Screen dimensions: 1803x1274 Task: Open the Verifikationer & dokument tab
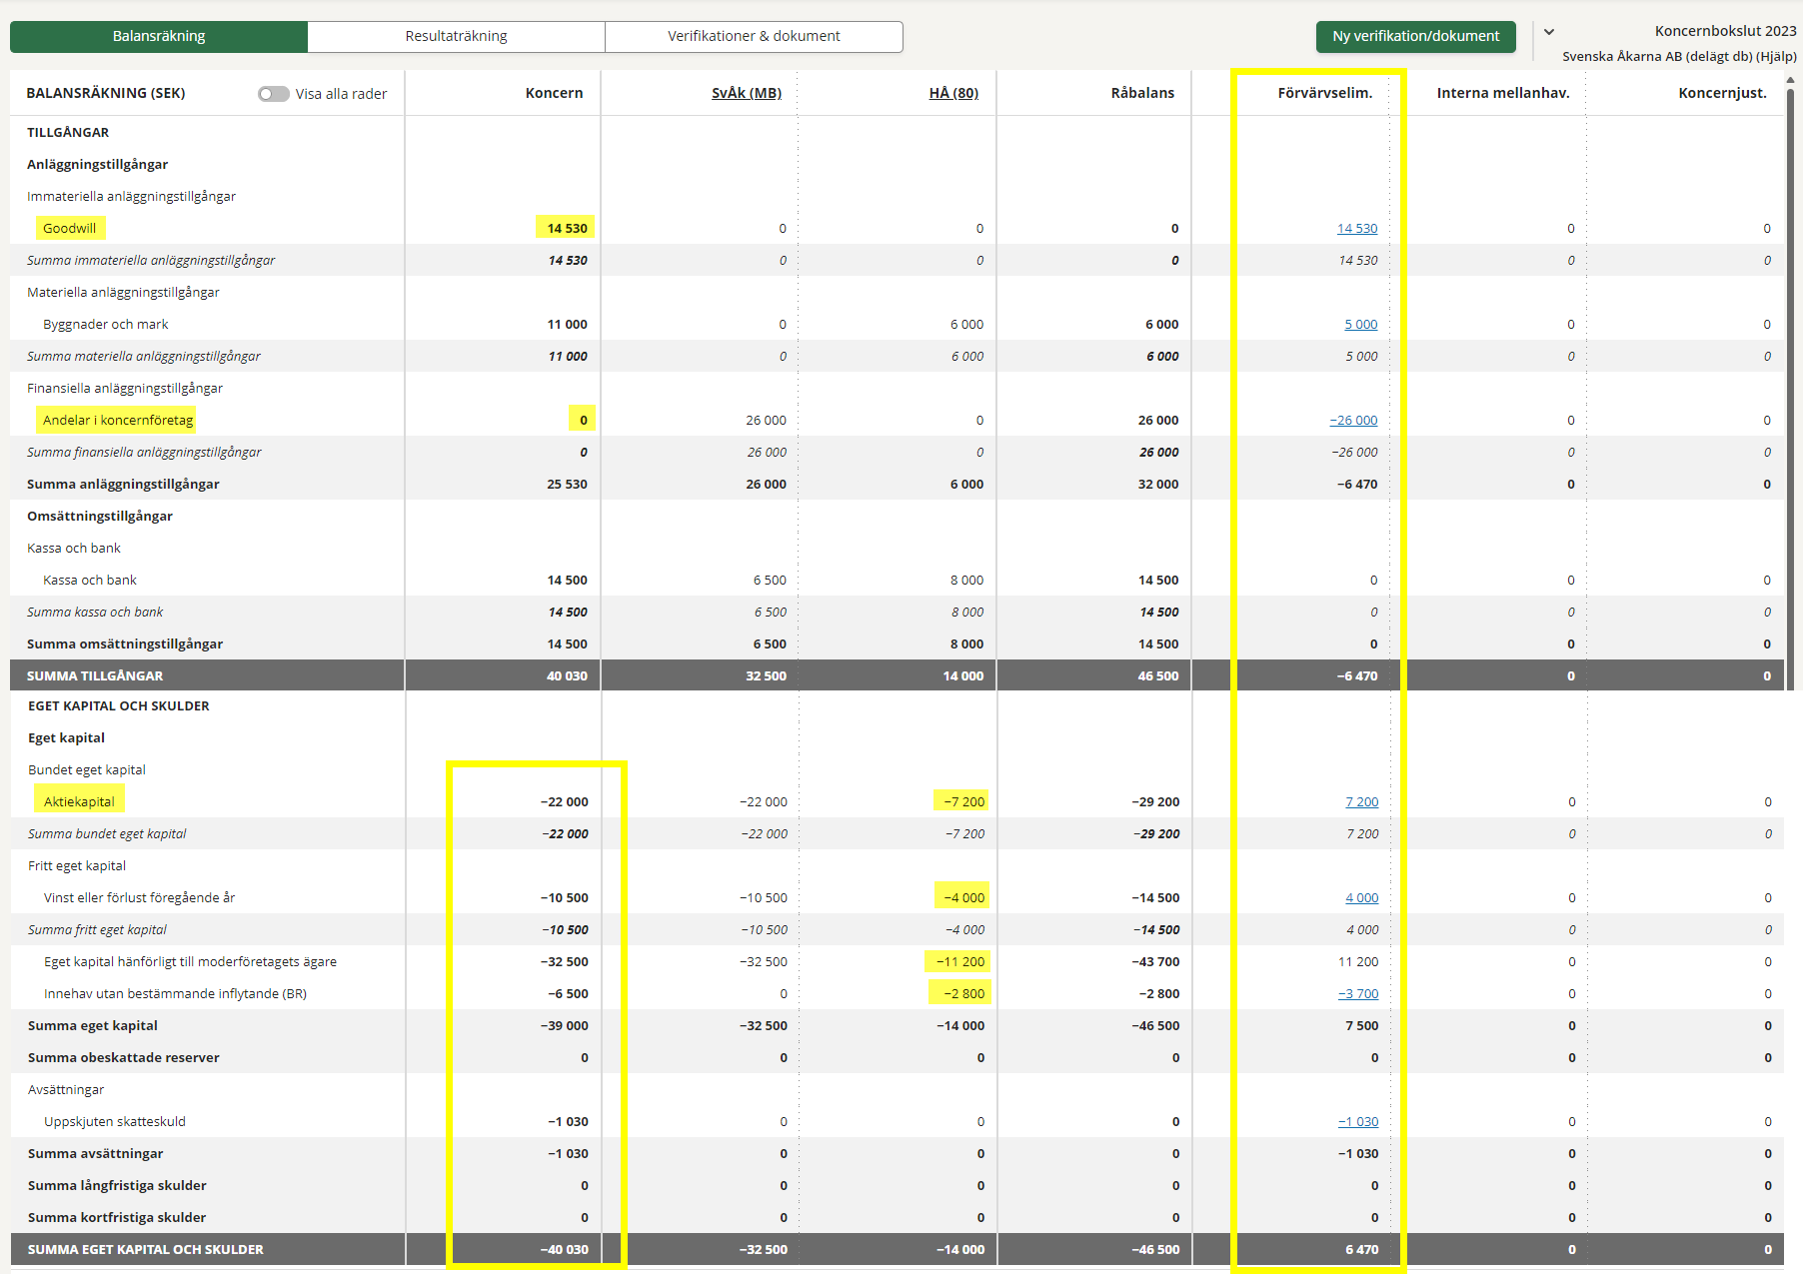point(754,36)
